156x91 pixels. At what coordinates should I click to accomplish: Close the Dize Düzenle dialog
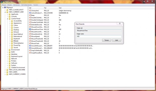click(120, 24)
